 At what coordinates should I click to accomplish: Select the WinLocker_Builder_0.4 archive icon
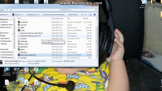tap(19, 55)
